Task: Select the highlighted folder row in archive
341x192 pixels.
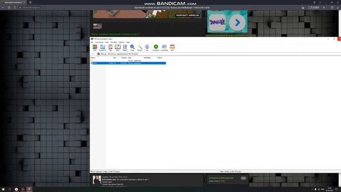Action: coord(128,63)
